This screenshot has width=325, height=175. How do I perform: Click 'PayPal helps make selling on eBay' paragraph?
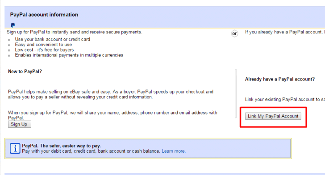(111, 94)
